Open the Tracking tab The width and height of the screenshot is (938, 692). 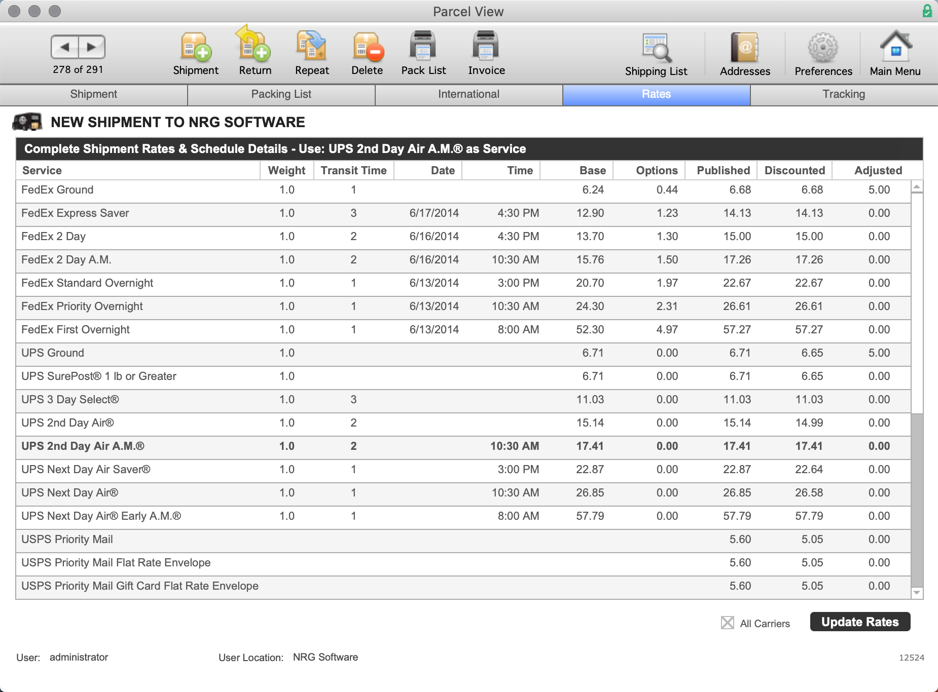(844, 95)
